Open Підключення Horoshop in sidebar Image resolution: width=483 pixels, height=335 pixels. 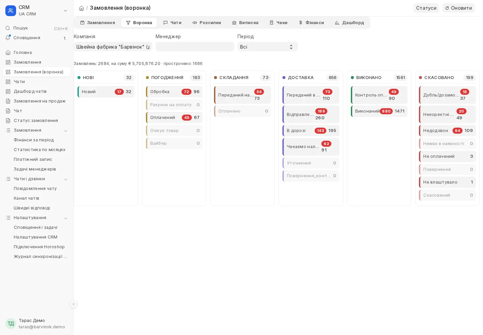click(37, 247)
